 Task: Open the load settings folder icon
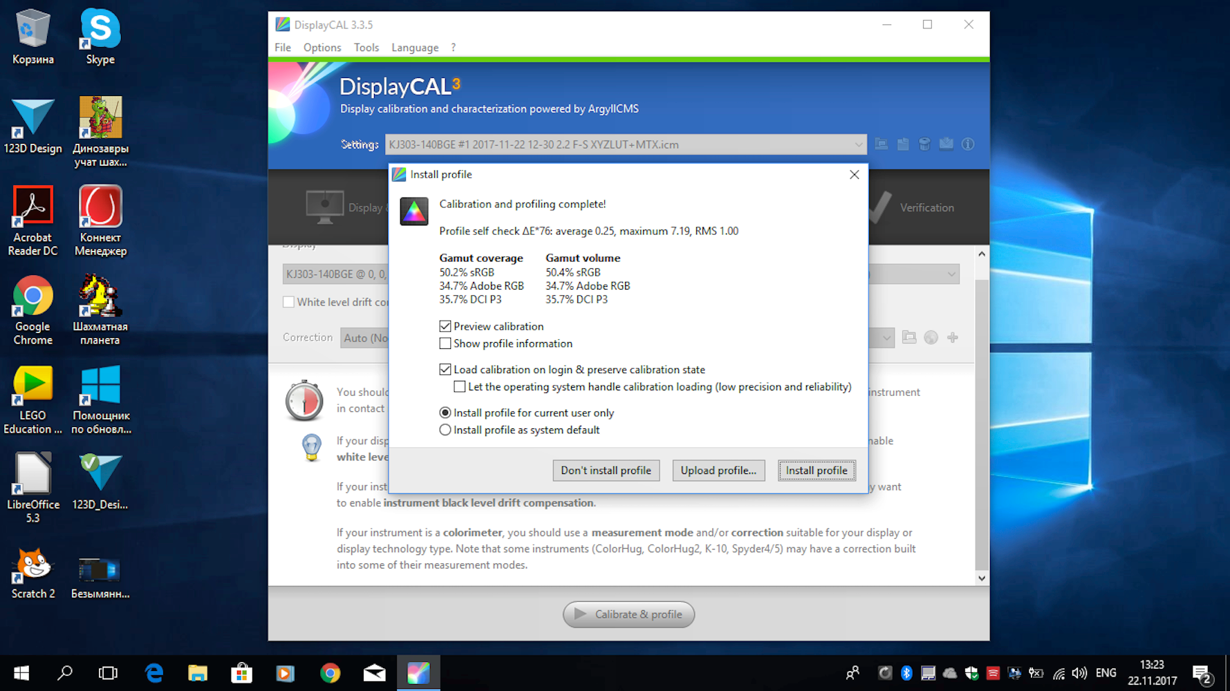(x=881, y=144)
